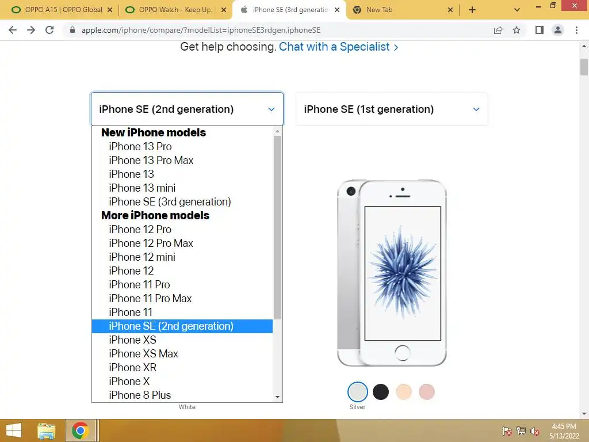Select the Rose Gold color swatch

coord(427,392)
